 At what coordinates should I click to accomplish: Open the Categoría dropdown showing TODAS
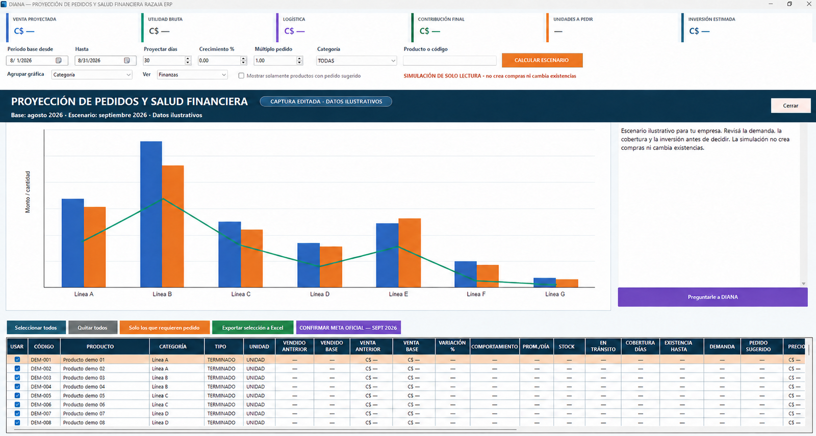click(x=356, y=61)
